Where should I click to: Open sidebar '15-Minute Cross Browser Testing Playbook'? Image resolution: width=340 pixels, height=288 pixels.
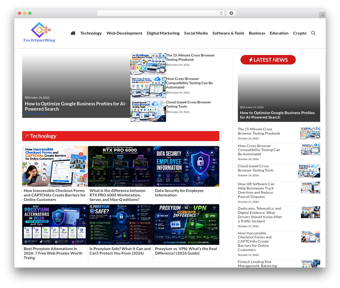coord(259,131)
